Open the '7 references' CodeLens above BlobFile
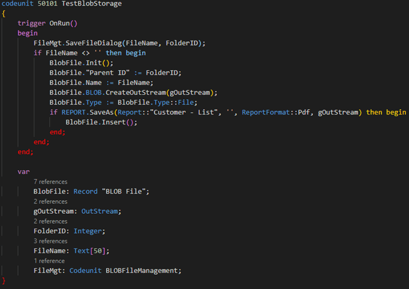This screenshot has height=289, width=409. click(51, 182)
